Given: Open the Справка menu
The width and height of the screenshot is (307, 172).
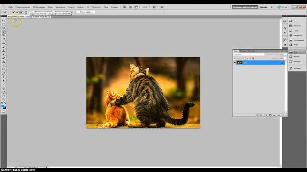Looking at the screenshot, I should coord(115,7).
